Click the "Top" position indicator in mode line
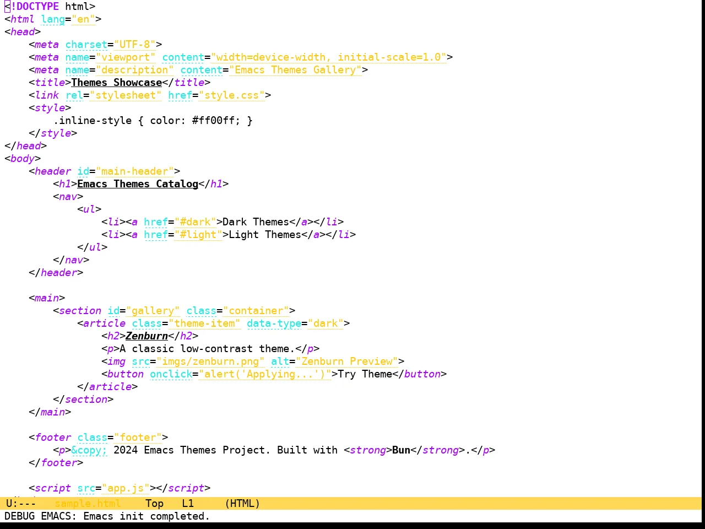Viewport: 705px width, 529px height. click(x=154, y=503)
